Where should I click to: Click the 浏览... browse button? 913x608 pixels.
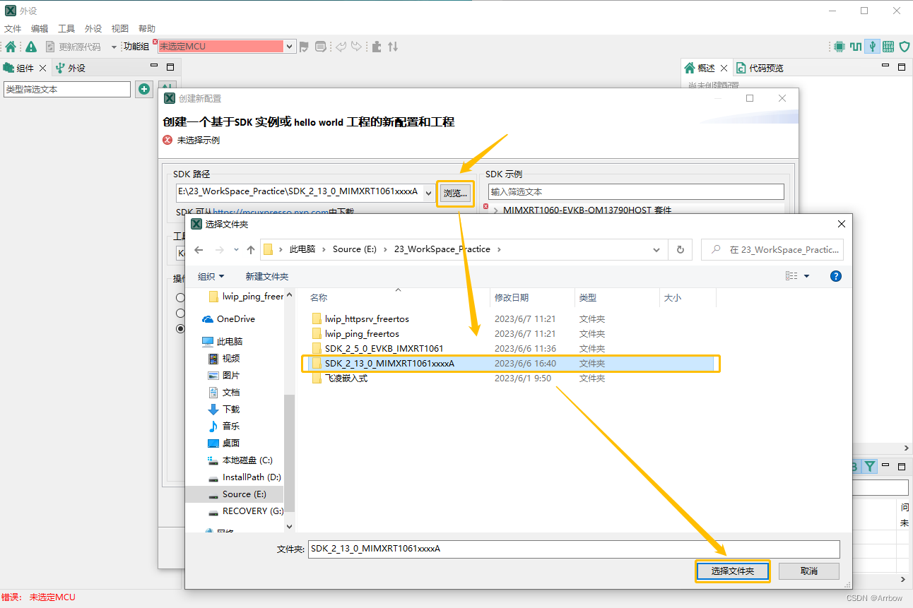coord(455,193)
